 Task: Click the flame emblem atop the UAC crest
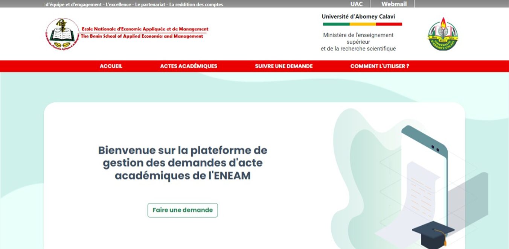[x=443, y=23]
